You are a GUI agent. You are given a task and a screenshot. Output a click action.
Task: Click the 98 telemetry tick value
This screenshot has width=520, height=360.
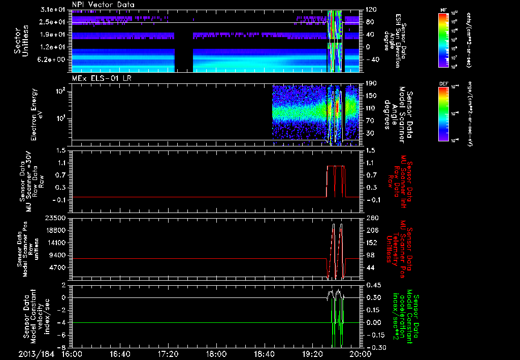(x=370, y=255)
